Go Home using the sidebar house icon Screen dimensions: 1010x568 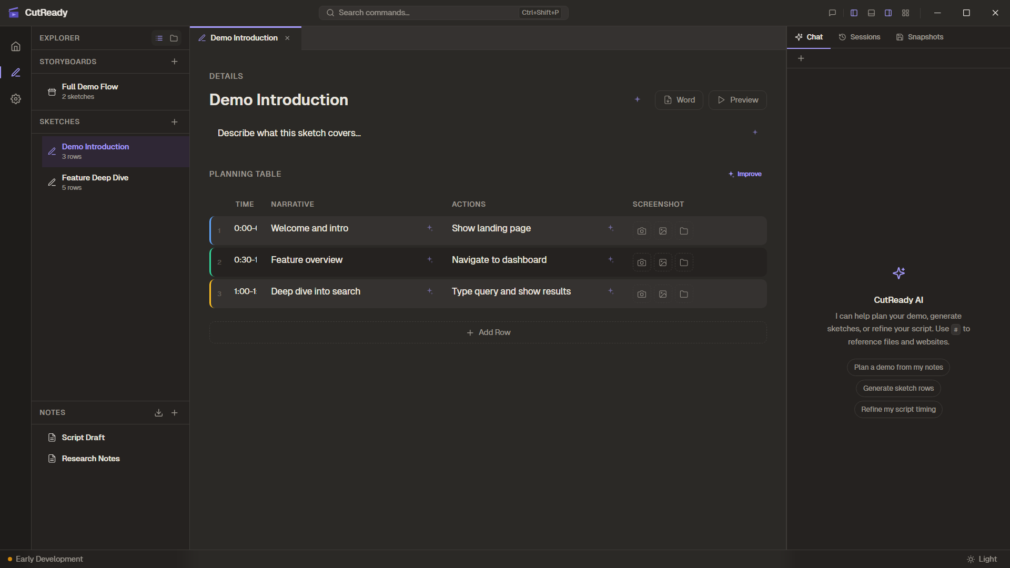(x=16, y=46)
